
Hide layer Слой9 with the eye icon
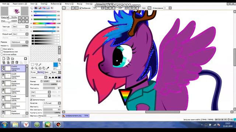(x=3, y=74)
